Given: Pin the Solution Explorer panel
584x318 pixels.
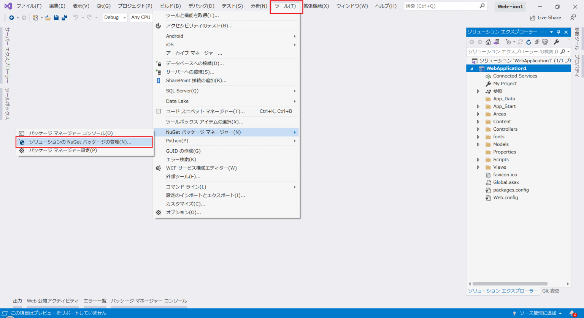Looking at the screenshot, I should pyautogui.click(x=558, y=32).
